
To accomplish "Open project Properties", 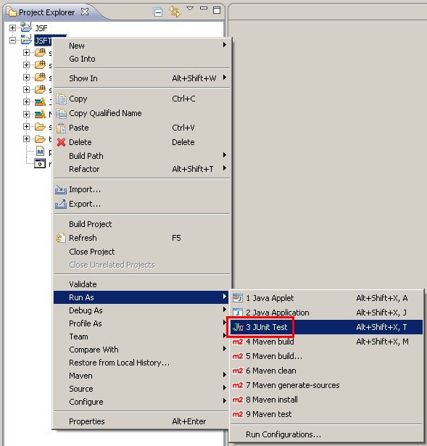I will click(x=142, y=421).
